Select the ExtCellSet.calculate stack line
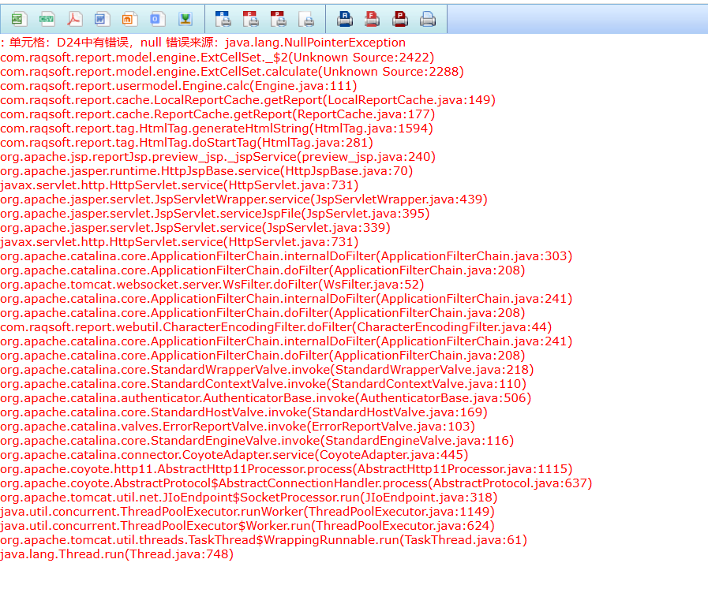 pos(232,71)
